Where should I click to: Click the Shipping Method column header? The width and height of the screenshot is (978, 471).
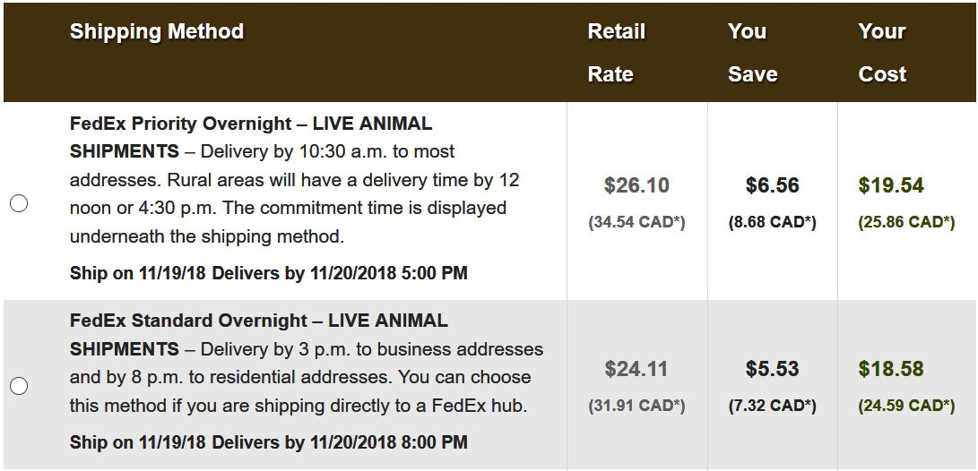pyautogui.click(x=157, y=31)
